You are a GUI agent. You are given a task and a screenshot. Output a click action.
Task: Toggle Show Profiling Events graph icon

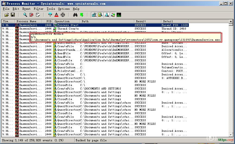[x=119, y=15]
